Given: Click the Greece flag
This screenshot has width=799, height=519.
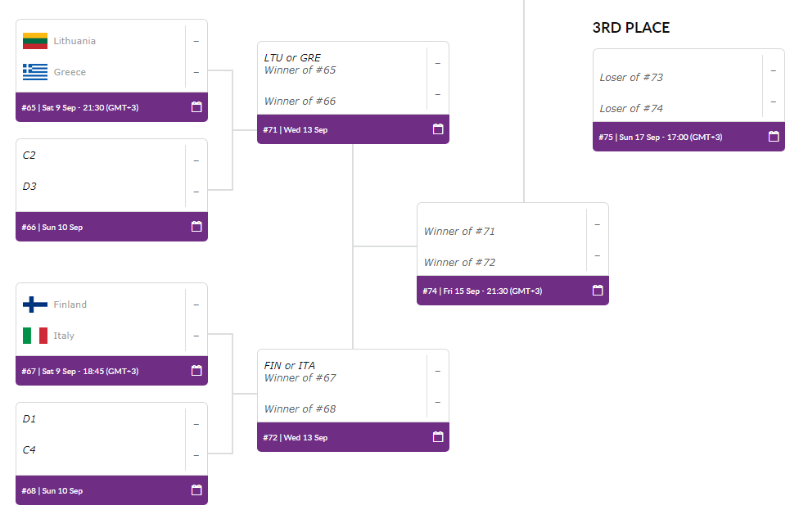Looking at the screenshot, I should (35, 72).
